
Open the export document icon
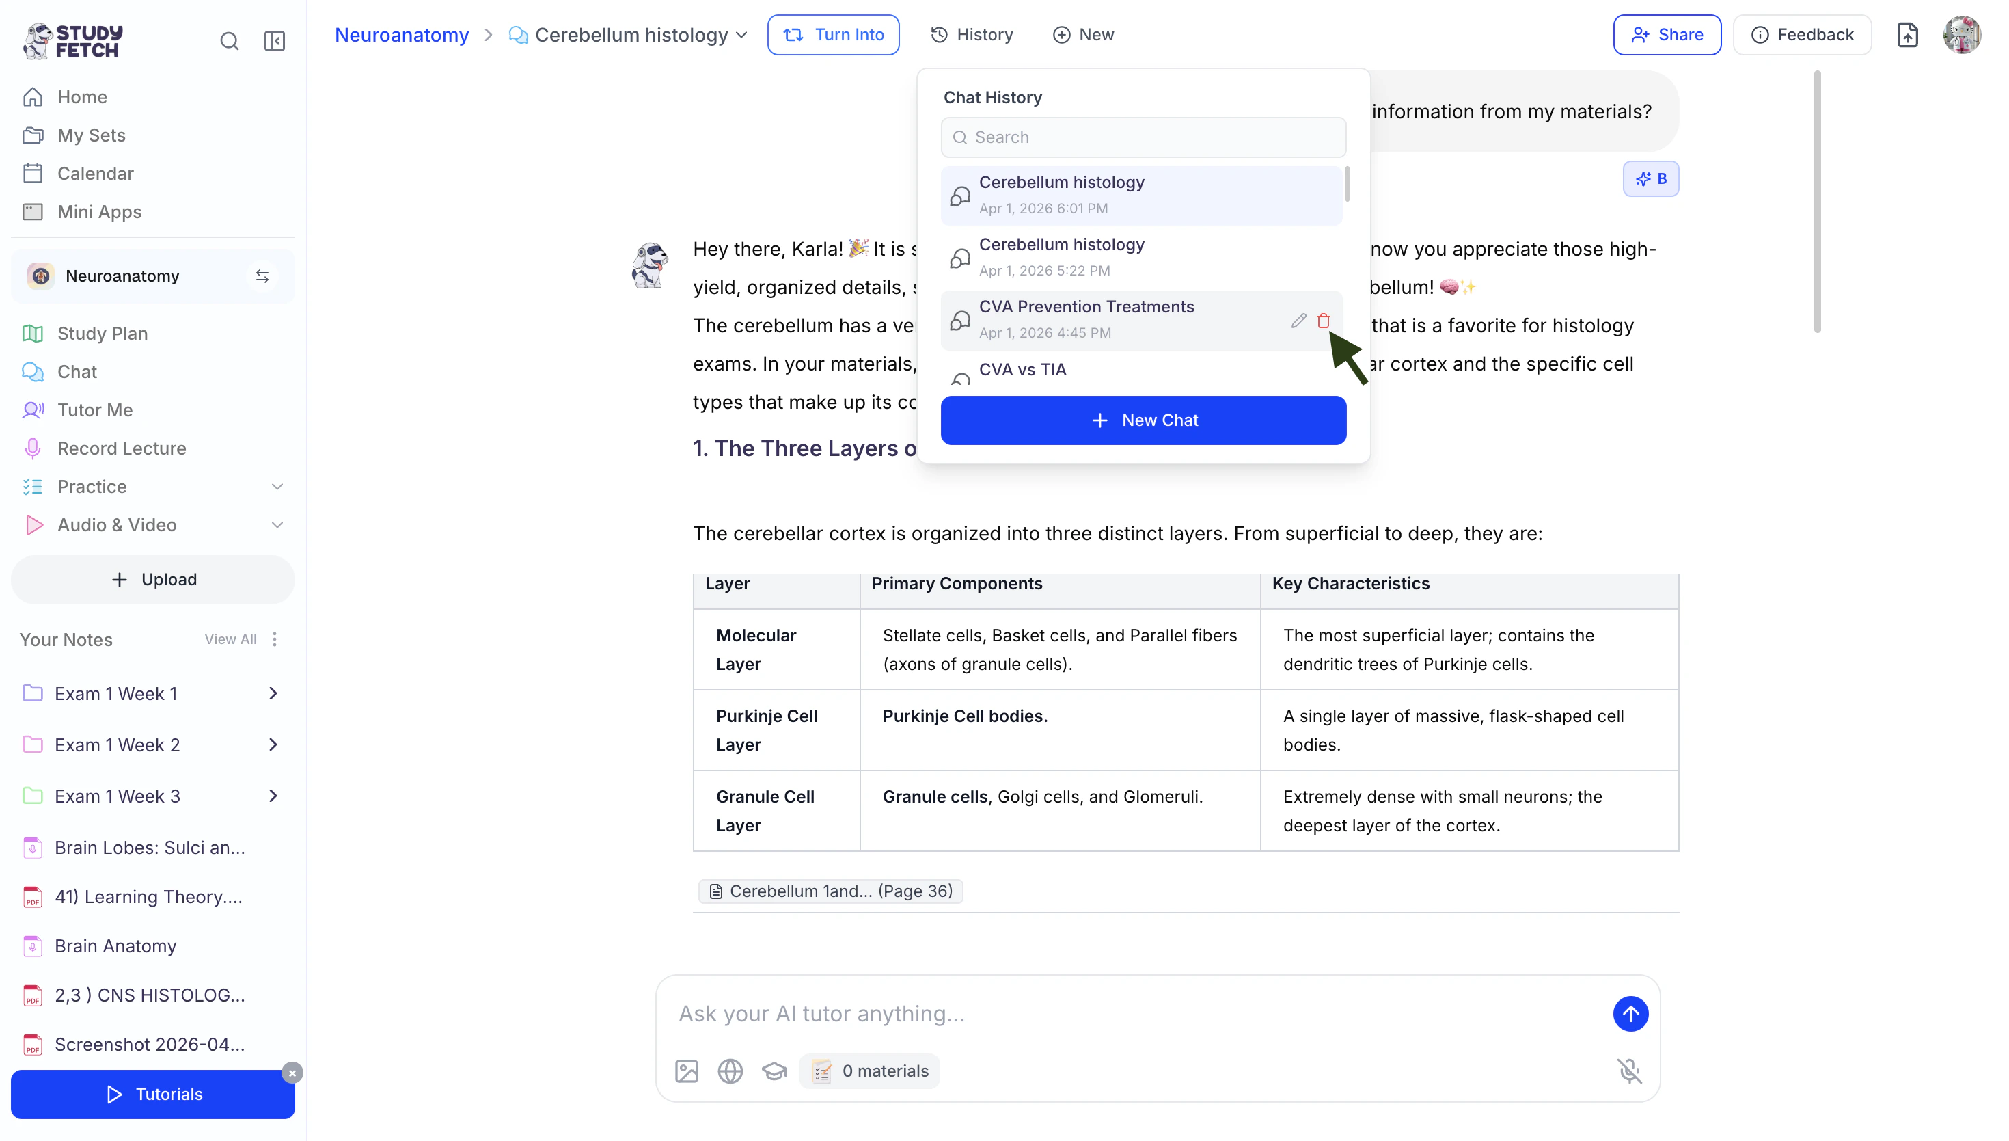1907,36
